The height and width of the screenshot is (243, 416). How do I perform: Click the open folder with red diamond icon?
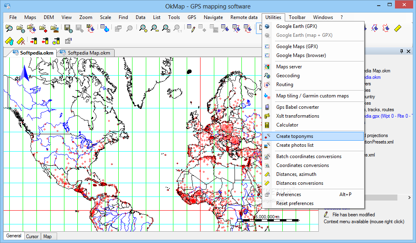click(x=43, y=28)
